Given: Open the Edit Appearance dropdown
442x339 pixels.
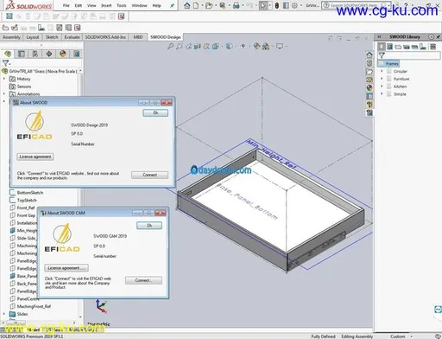Looking at the screenshot, I should point(257,46).
